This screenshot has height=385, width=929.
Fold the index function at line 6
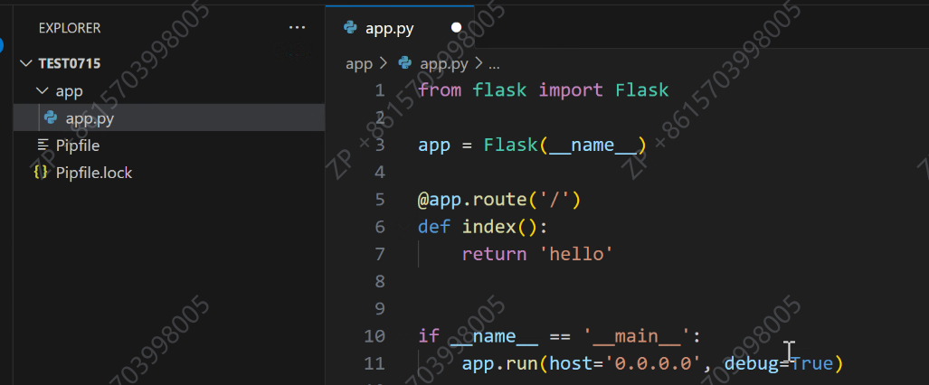[x=403, y=227]
